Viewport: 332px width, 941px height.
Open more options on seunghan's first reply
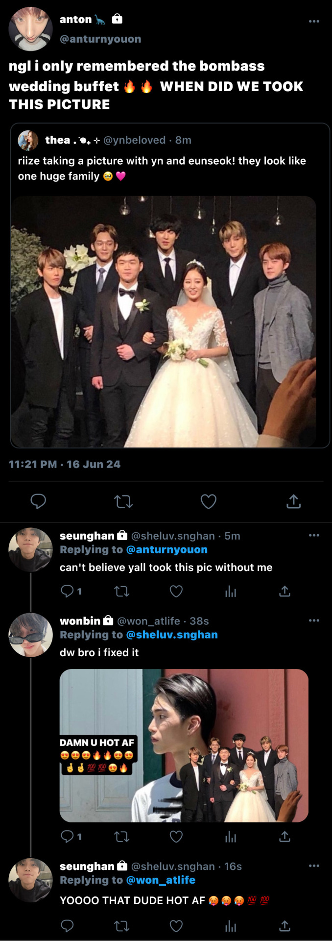pyautogui.click(x=314, y=535)
